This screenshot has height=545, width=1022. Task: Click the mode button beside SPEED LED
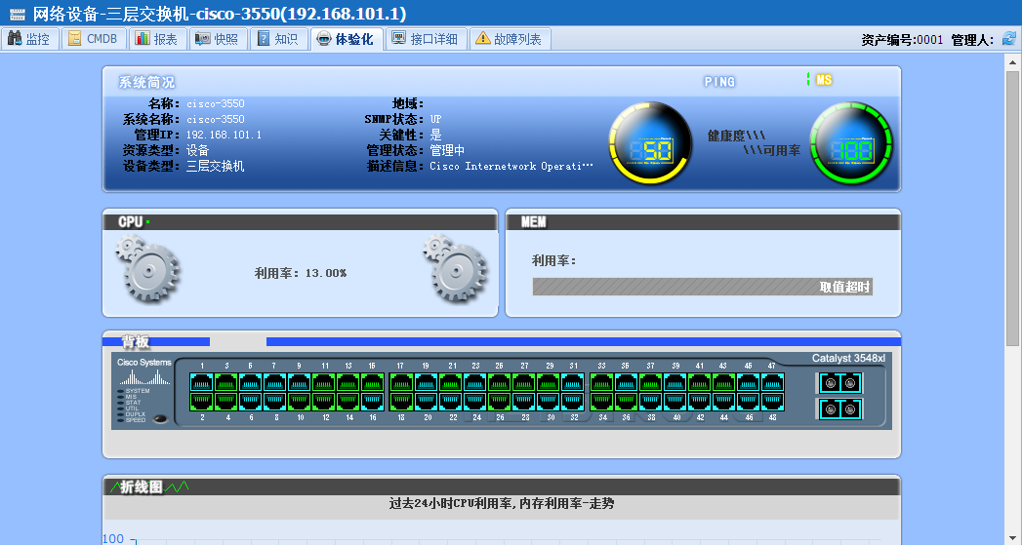click(x=160, y=419)
